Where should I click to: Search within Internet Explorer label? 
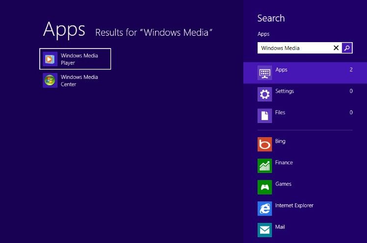(294, 205)
